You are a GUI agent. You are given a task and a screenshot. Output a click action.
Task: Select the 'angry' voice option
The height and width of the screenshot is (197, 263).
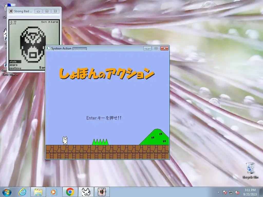click(x=13, y=65)
